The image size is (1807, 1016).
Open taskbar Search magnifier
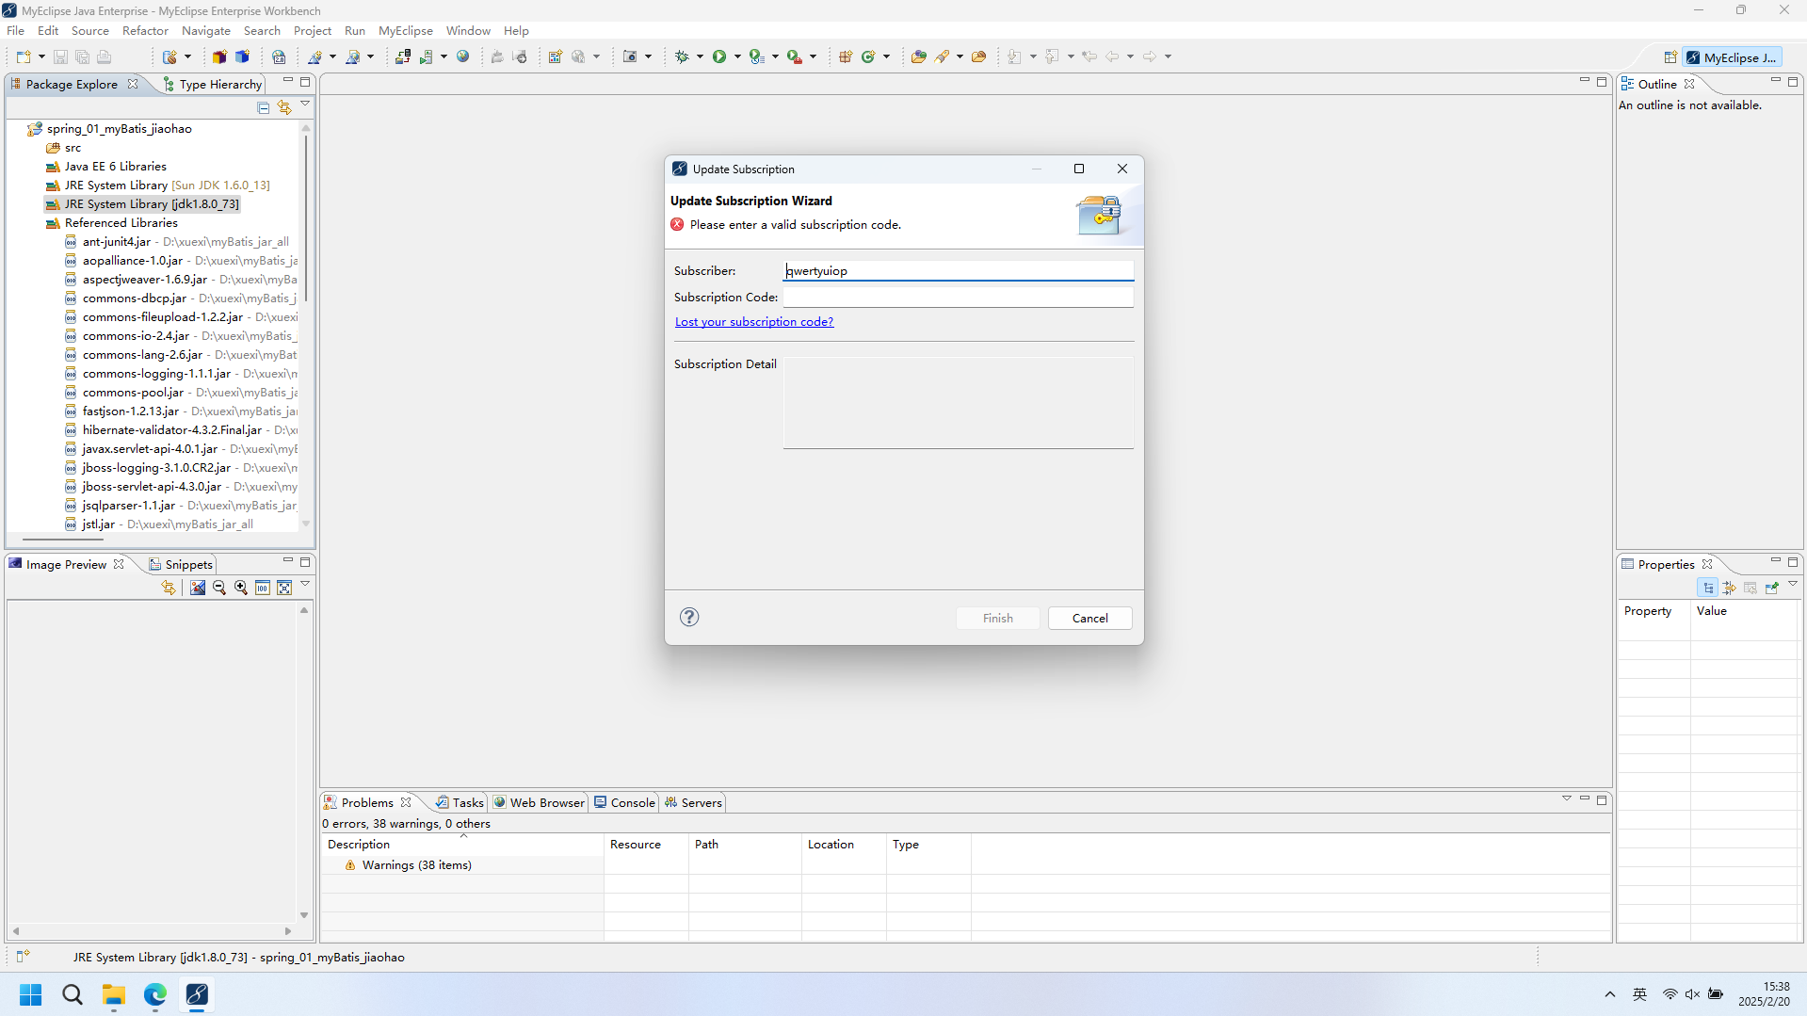pos(73,994)
